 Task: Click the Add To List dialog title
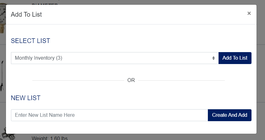[26, 14]
